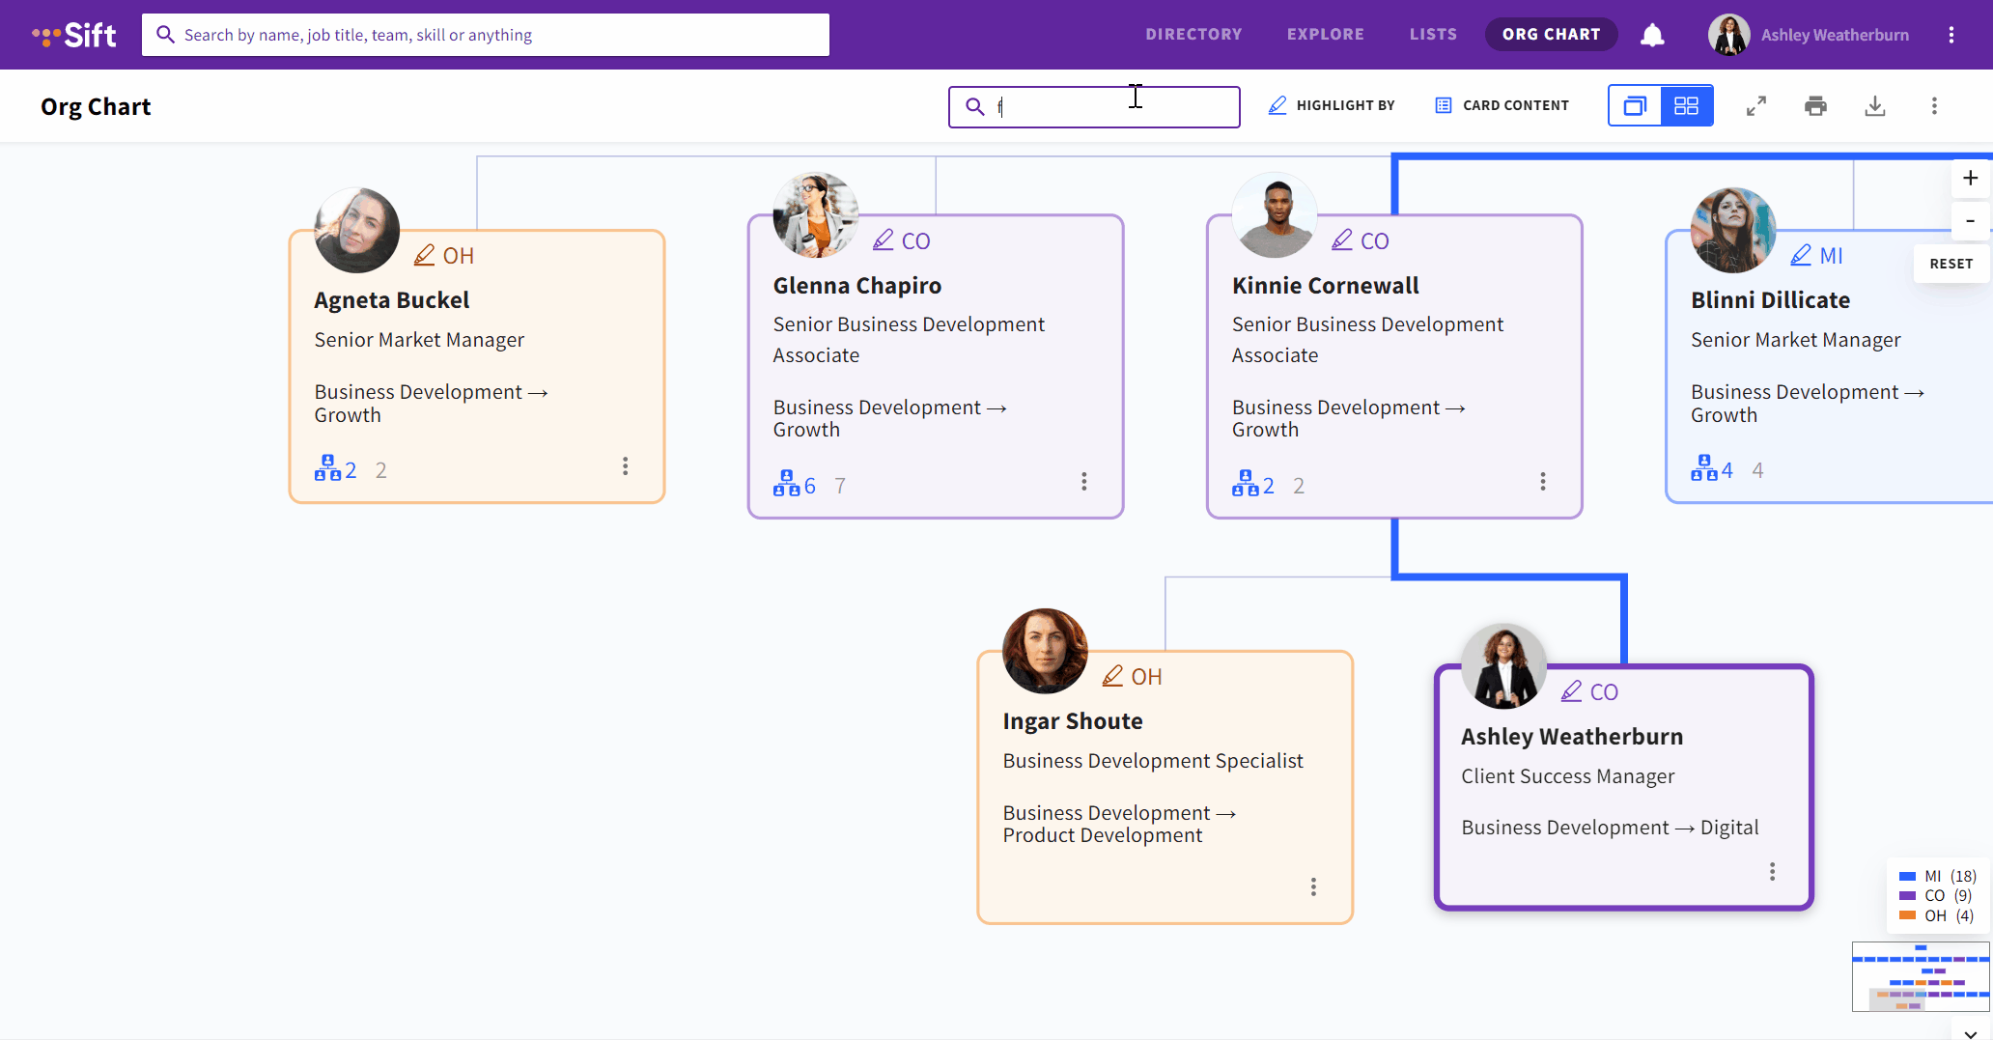The height and width of the screenshot is (1040, 1993).
Task: Switch to the Explore tab
Action: [x=1325, y=34]
